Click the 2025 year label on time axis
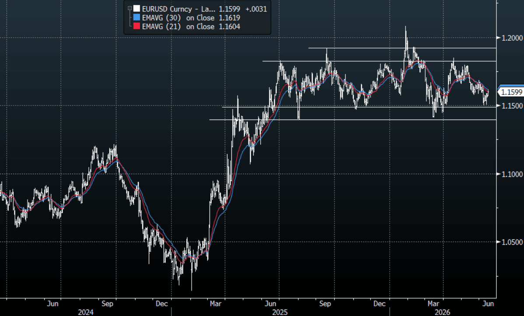Viewport: 524px width, 316px height. click(x=279, y=312)
